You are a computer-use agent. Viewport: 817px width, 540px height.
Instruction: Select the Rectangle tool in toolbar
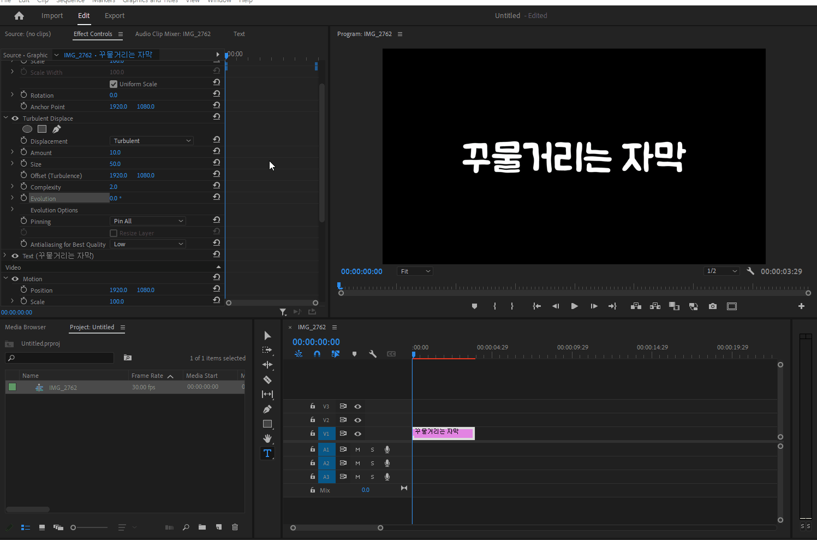pos(267,424)
